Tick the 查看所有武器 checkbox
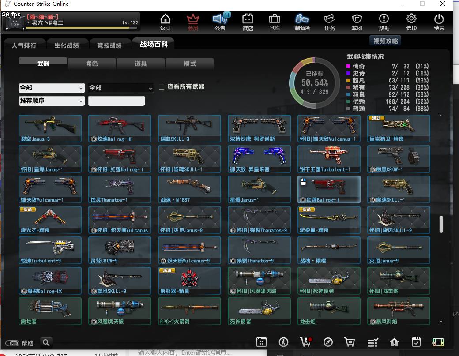The width and height of the screenshot is (459, 356). coord(161,87)
